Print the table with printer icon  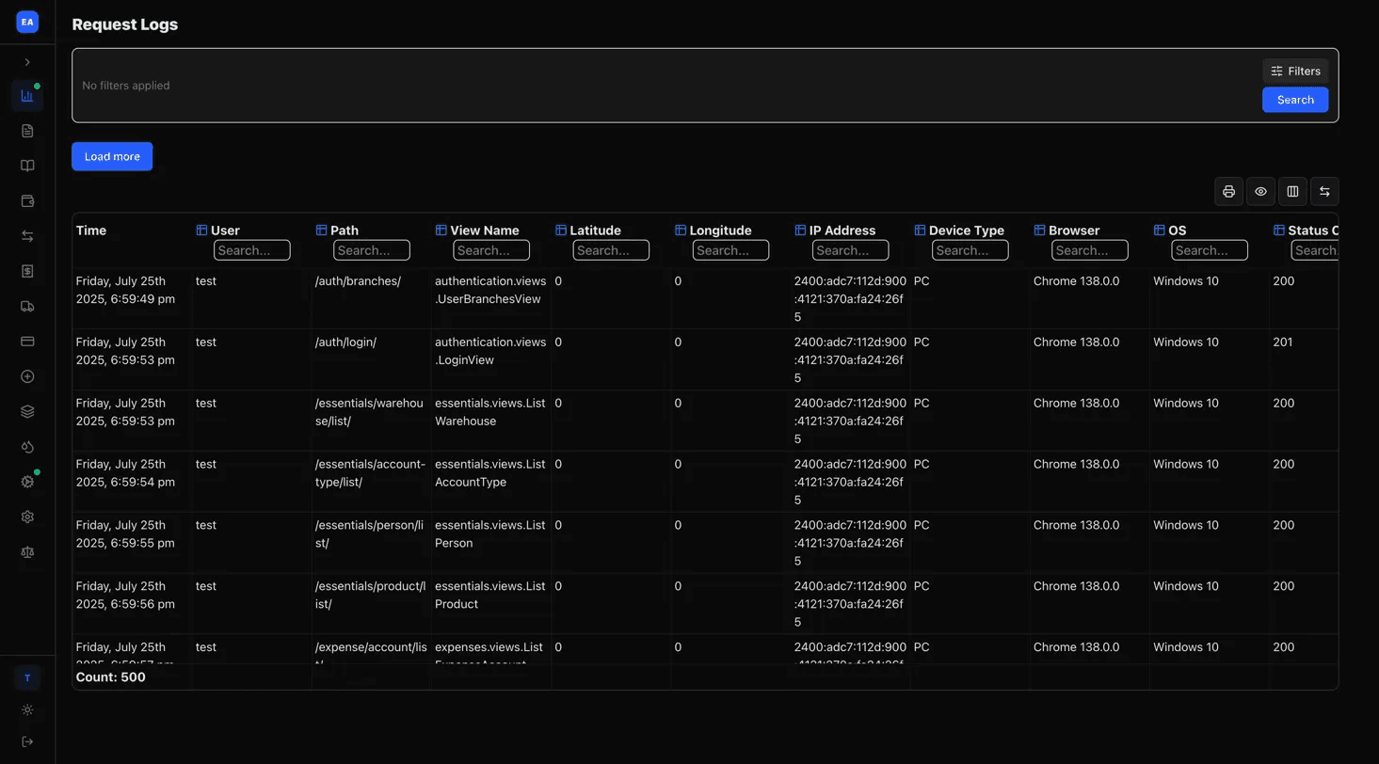1228,191
